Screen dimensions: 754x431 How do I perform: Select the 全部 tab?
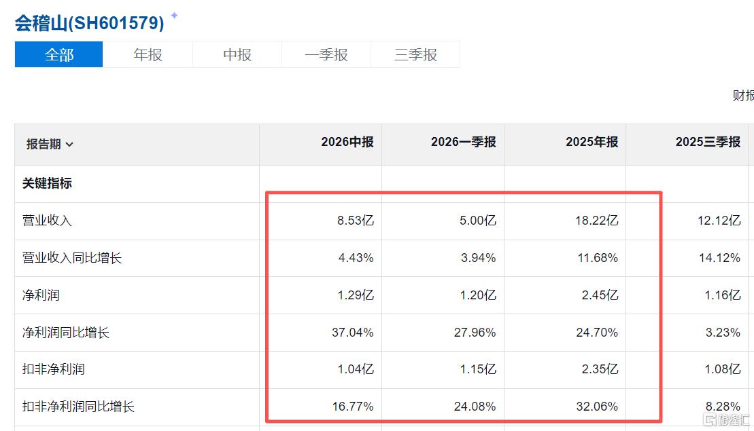(x=58, y=54)
